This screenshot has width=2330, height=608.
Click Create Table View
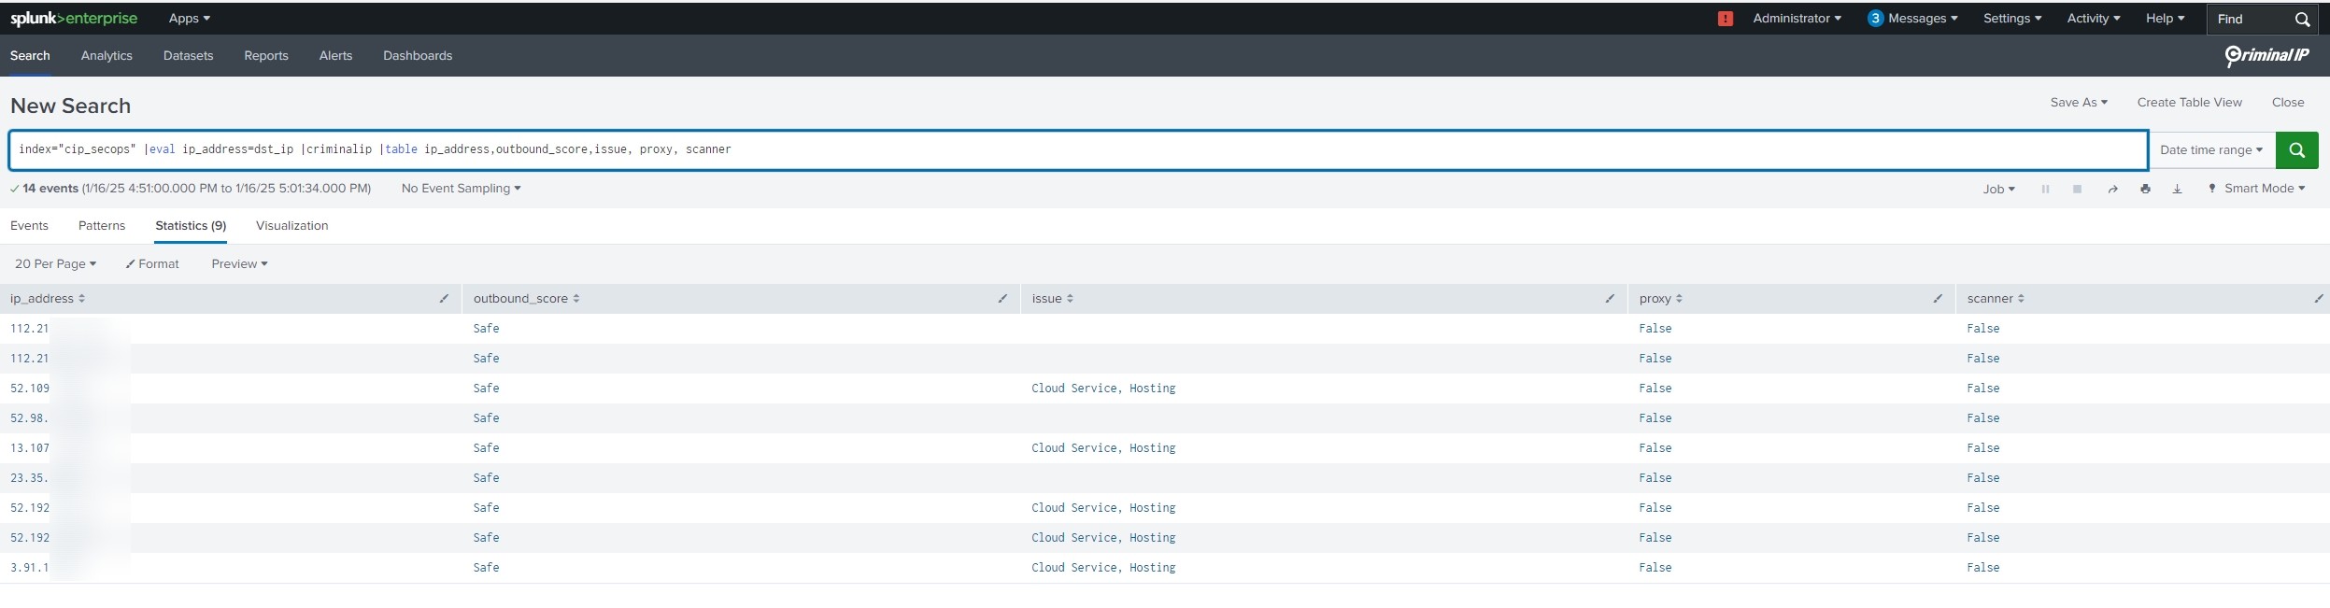(2189, 103)
